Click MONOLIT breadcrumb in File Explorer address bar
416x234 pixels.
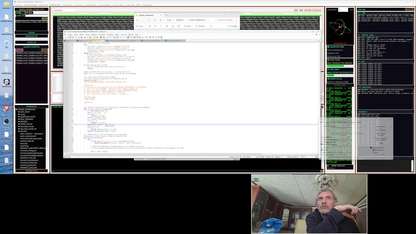pos(180,20)
